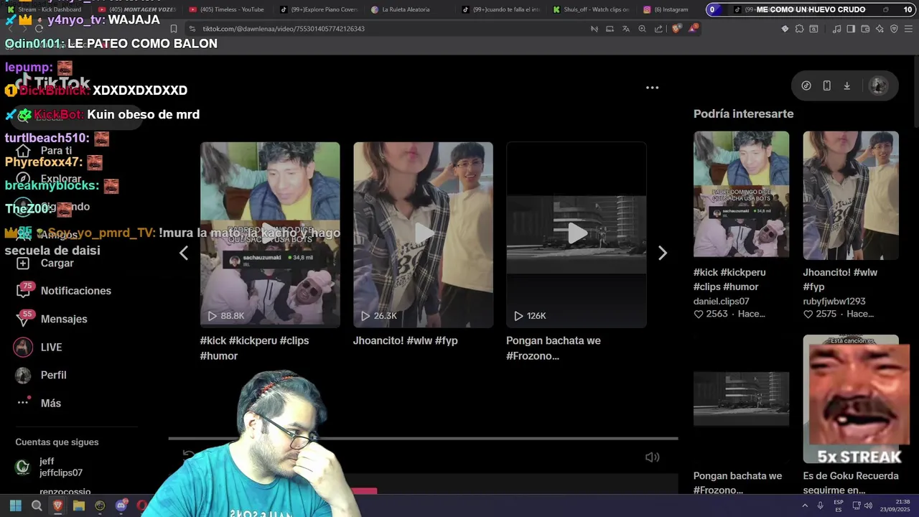Image resolution: width=919 pixels, height=517 pixels.
Task: Click the download desktop app icon
Action: coord(846,85)
